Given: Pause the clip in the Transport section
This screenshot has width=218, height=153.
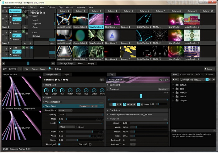Looking at the screenshot, I should click(117, 104).
